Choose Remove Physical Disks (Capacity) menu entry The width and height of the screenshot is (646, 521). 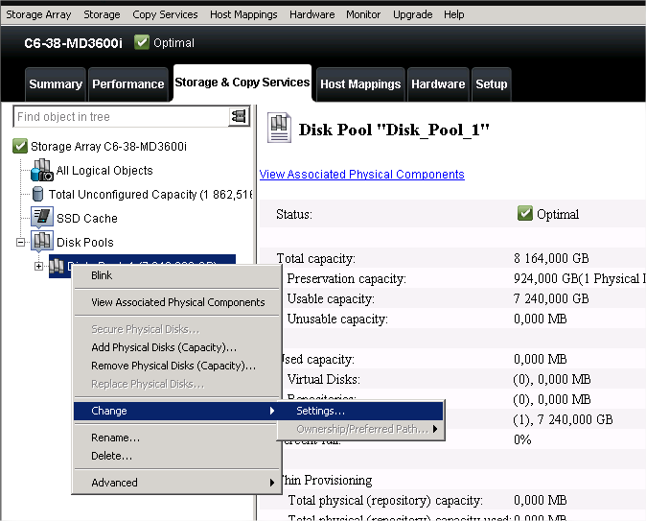tap(177, 366)
